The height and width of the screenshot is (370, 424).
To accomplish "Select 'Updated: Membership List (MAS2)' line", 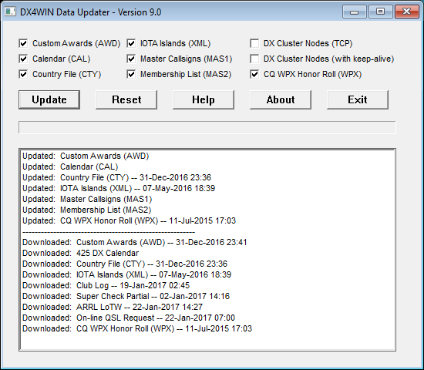I will [86, 210].
